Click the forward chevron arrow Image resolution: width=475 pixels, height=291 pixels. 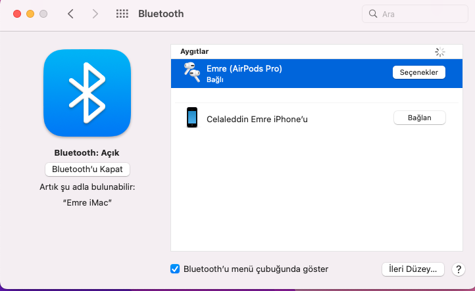(95, 14)
